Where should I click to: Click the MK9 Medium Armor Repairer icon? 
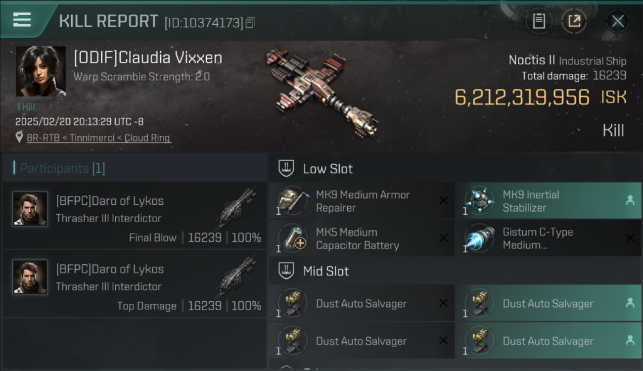coord(292,201)
